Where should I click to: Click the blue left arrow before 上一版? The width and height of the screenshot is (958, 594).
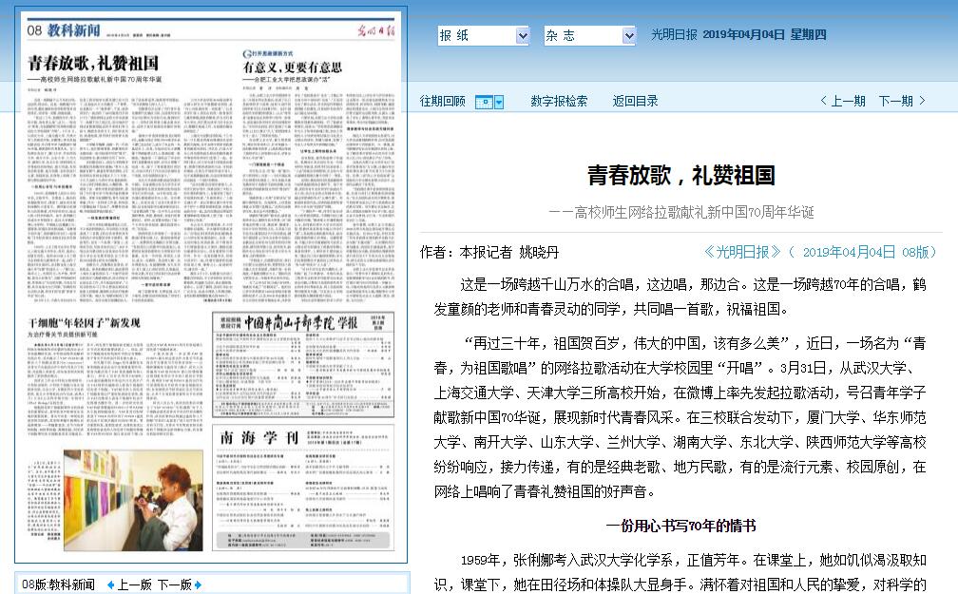point(110,584)
